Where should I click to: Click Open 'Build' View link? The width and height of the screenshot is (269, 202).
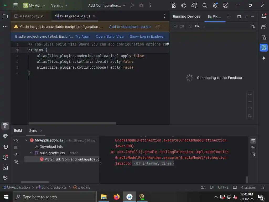[x=110, y=36]
